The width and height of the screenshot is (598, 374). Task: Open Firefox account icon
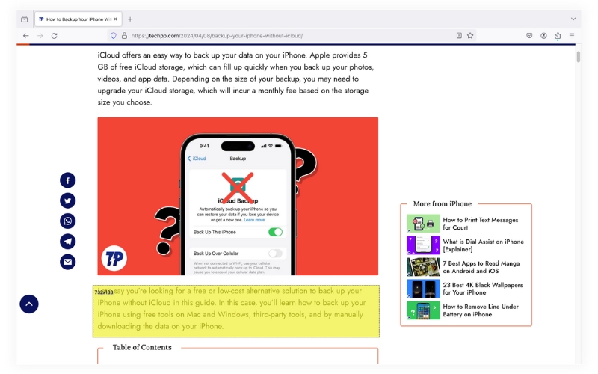point(543,35)
